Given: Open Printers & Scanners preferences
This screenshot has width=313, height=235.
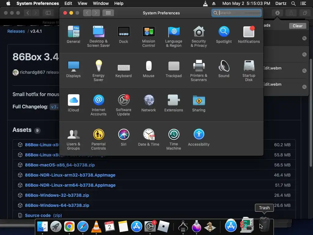Looking at the screenshot, I should (x=199, y=71).
